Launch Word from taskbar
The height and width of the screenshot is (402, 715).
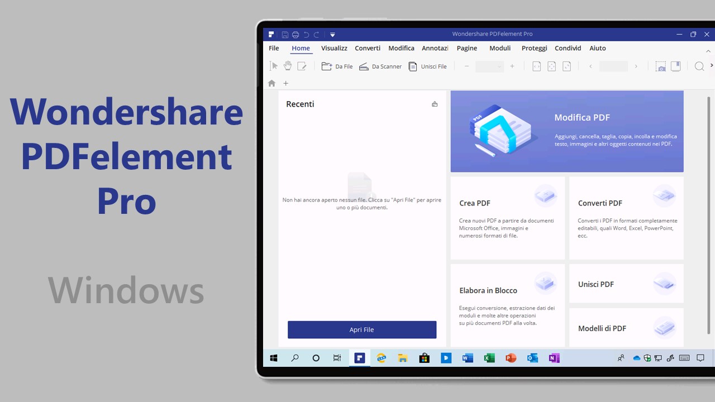[468, 358]
